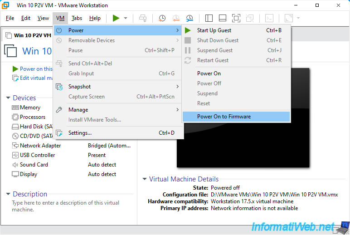Collapse the Description section
Screen dimensions: 350x235
point(8,194)
